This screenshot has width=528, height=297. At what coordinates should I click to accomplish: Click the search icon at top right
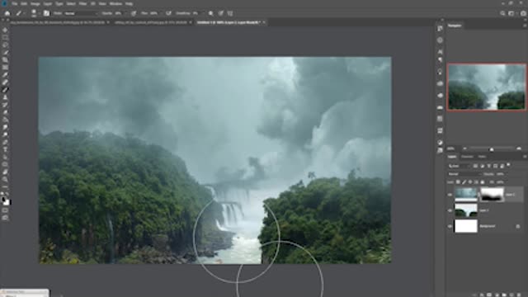[x=502, y=13]
